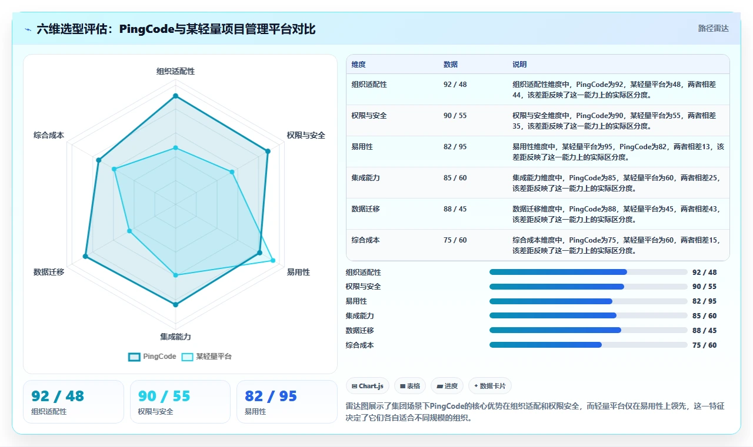Screen dimensions: 753x447
Task: Select the 数据 column header
Action: coord(451,65)
